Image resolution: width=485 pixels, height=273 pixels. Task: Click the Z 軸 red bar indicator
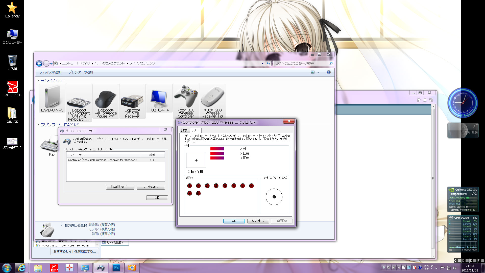217,149
